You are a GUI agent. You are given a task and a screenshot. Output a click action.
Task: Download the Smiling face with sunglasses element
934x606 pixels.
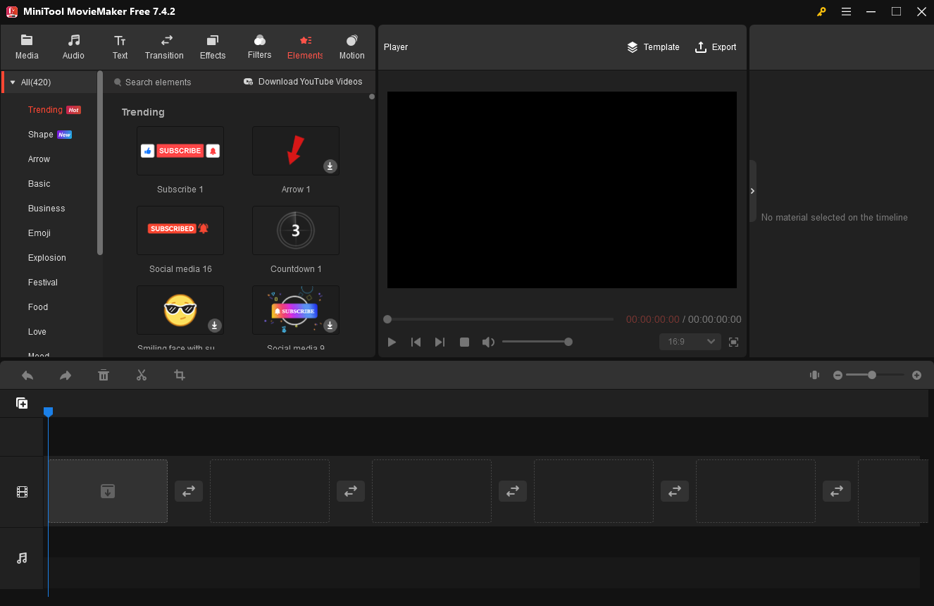pos(215,326)
